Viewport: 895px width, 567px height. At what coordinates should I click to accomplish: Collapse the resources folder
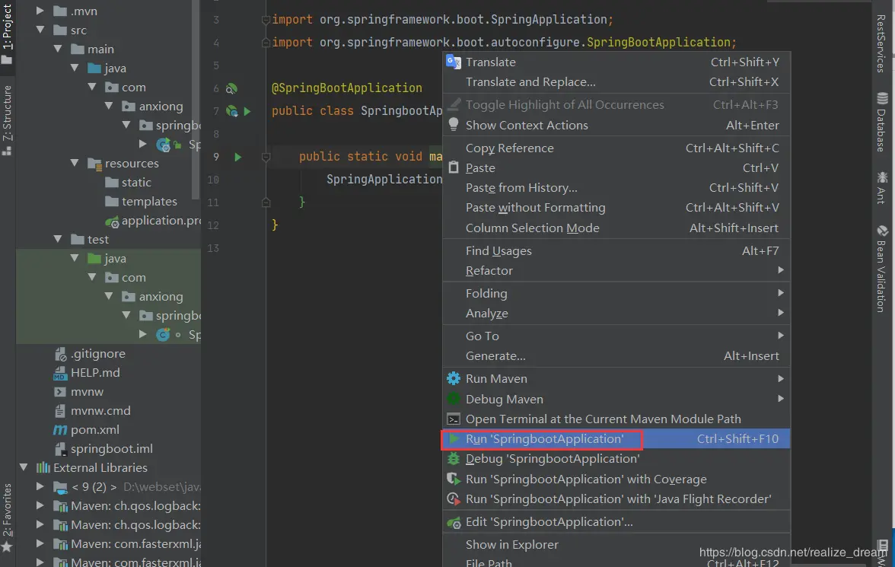click(75, 164)
